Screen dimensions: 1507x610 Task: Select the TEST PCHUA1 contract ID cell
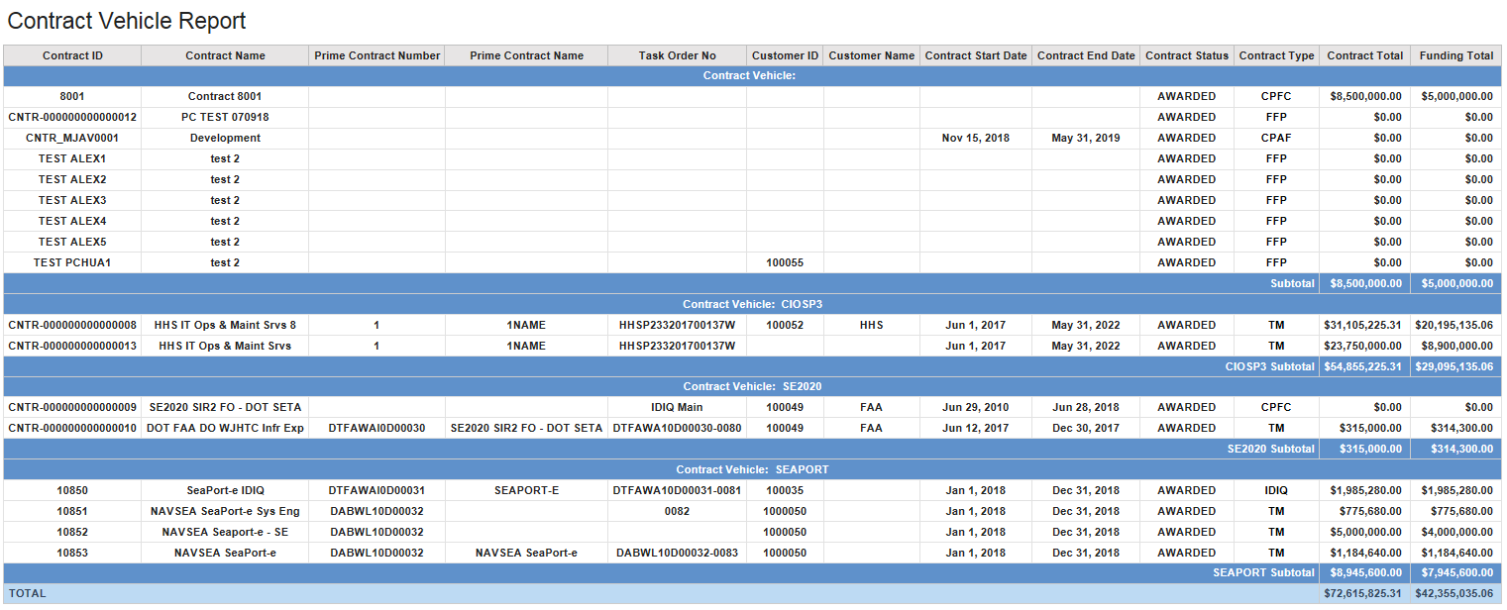coord(72,262)
